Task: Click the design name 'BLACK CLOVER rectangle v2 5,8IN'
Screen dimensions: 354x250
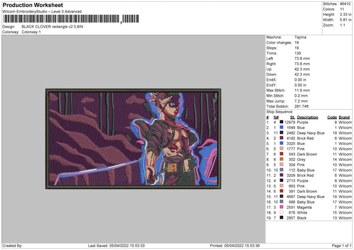Action: (53, 27)
